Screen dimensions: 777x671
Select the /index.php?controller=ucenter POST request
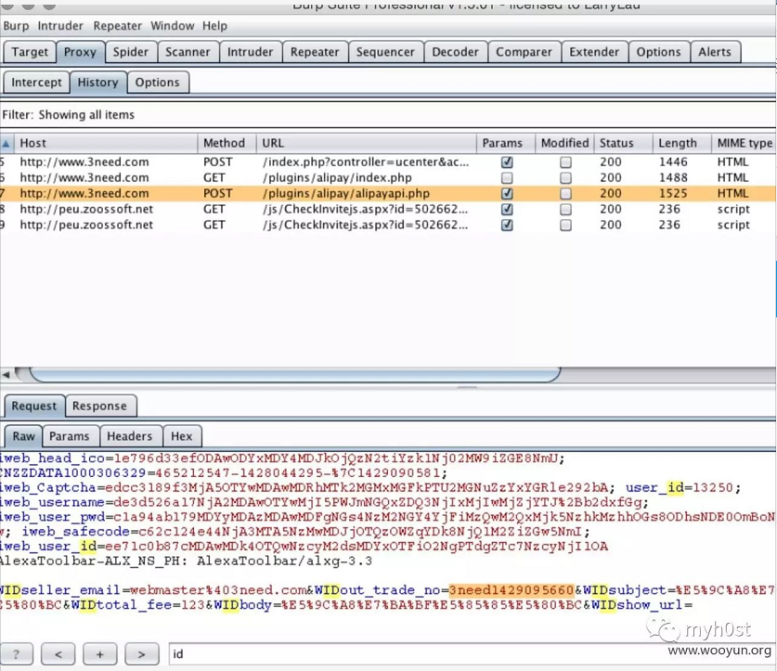pos(387,162)
